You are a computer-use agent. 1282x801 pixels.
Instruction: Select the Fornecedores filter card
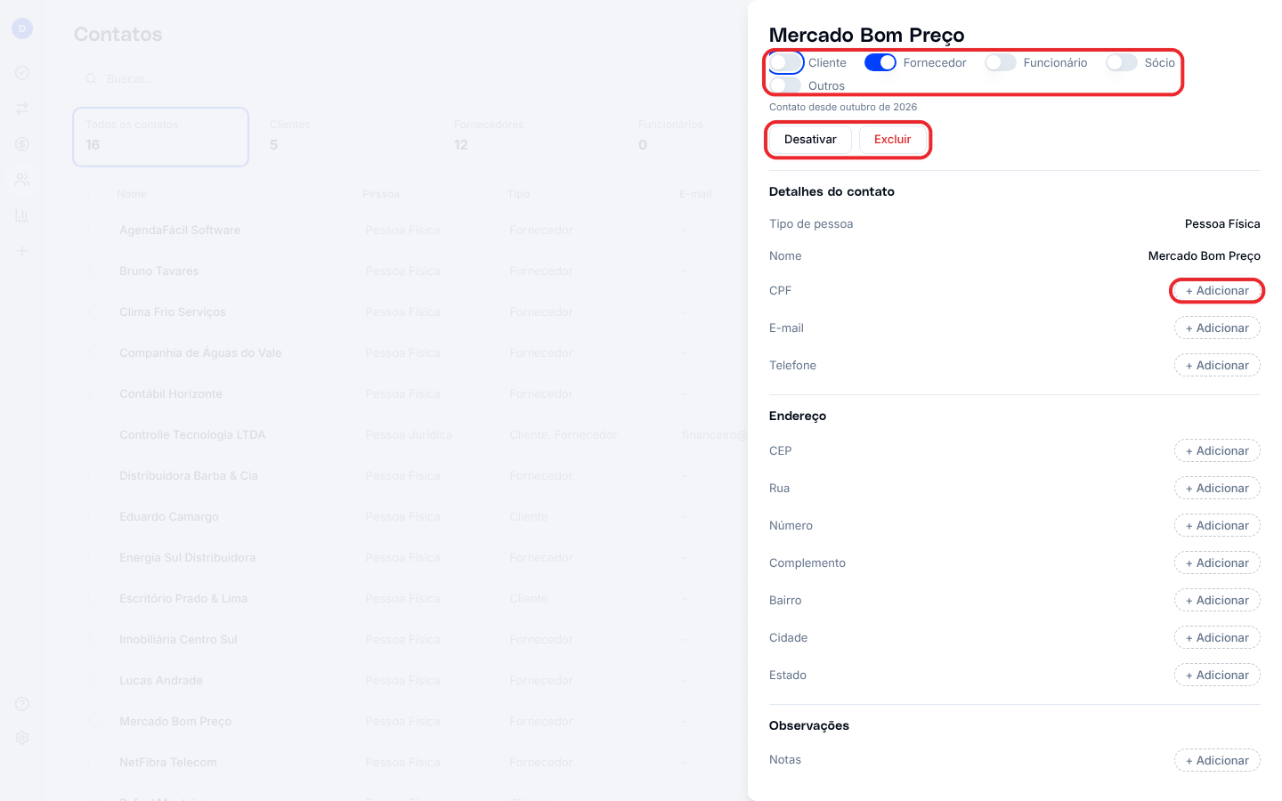[x=528, y=137]
